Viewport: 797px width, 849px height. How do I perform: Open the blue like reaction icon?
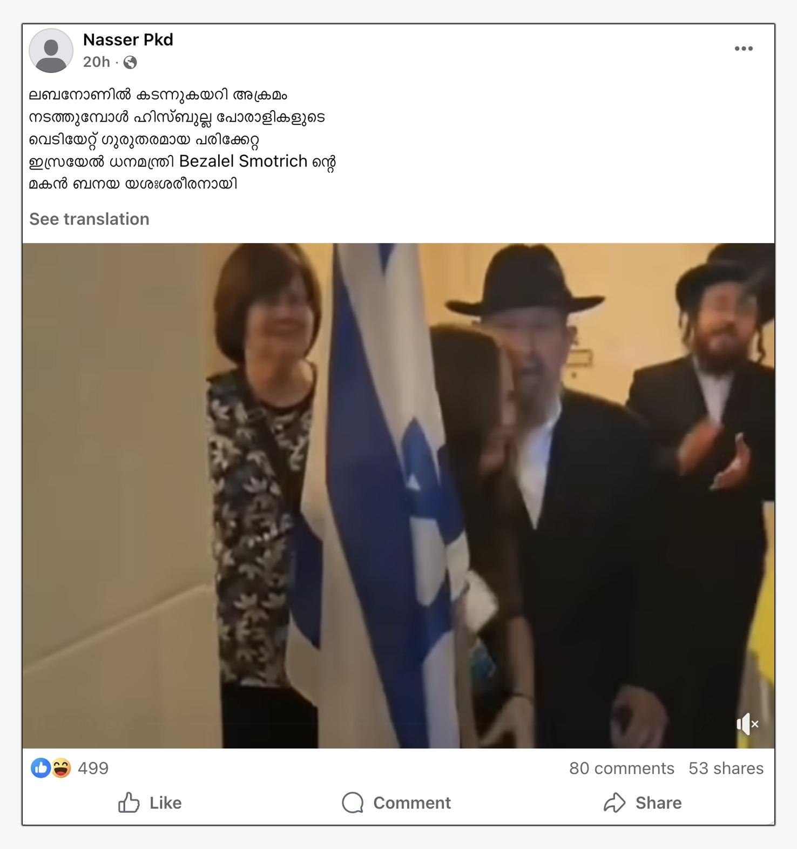coord(40,767)
